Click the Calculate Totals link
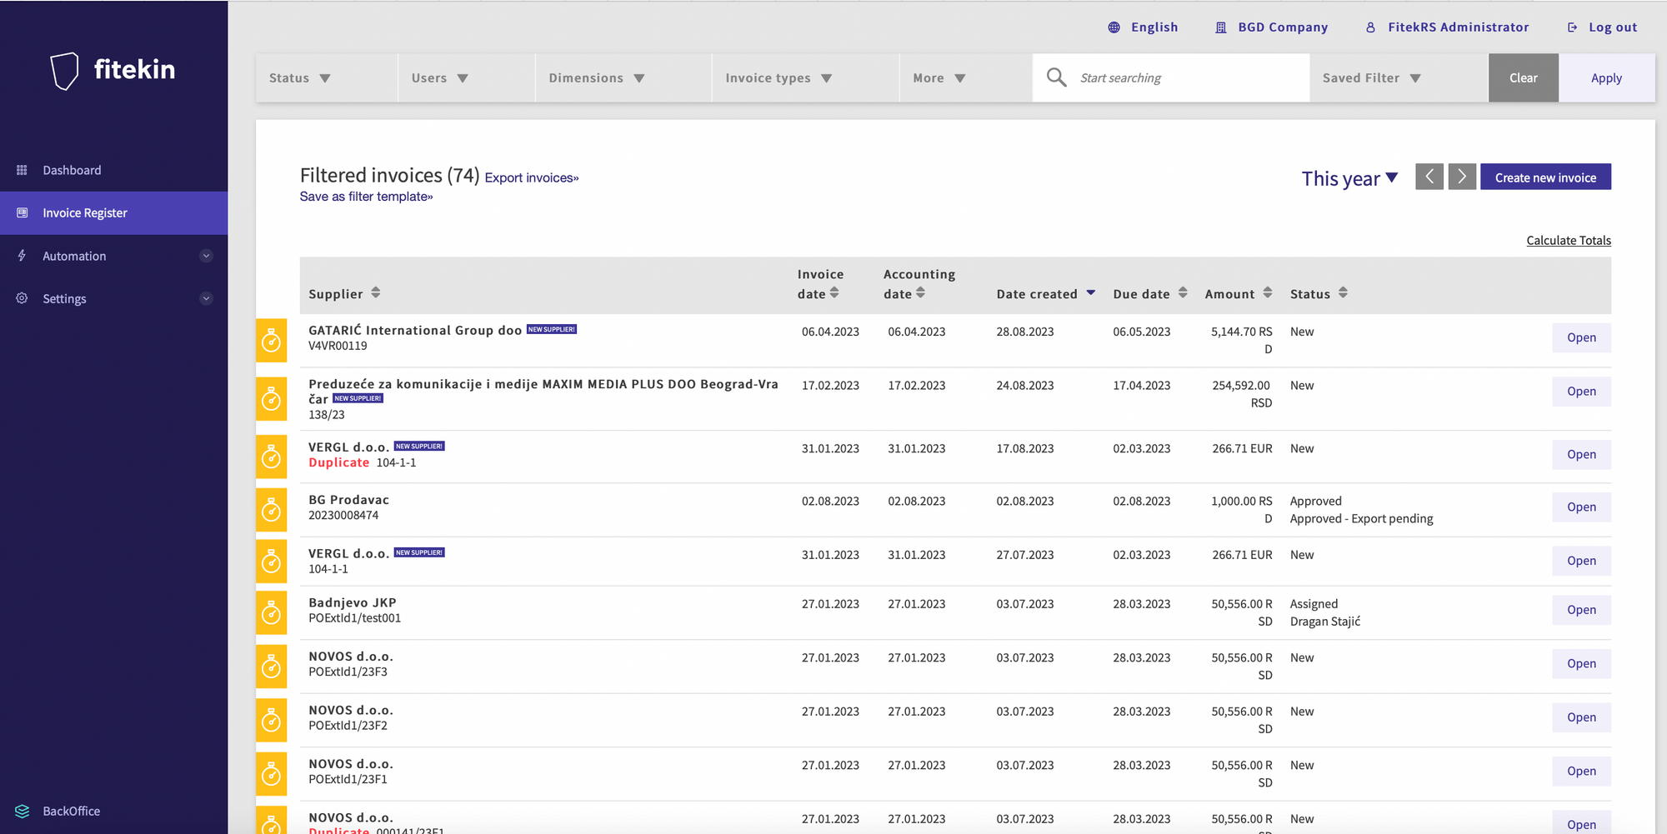Image resolution: width=1667 pixels, height=834 pixels. coord(1568,241)
